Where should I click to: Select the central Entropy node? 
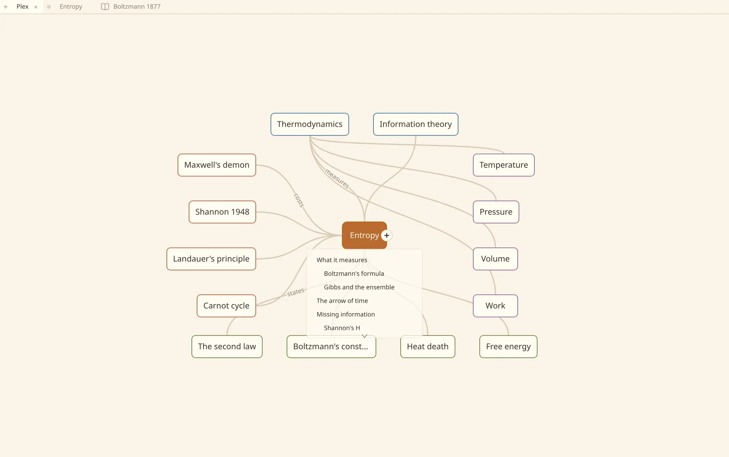click(x=364, y=235)
